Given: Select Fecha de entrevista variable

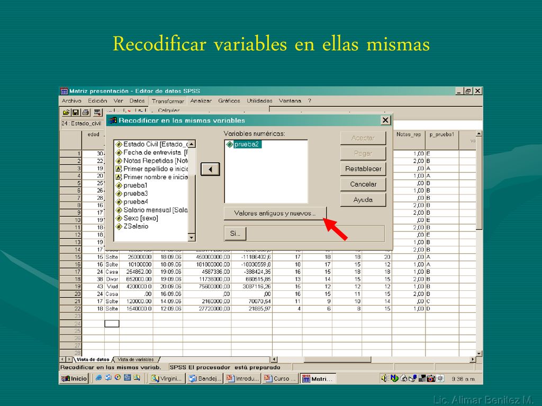Looking at the screenshot, I should pyautogui.click(x=152, y=152).
